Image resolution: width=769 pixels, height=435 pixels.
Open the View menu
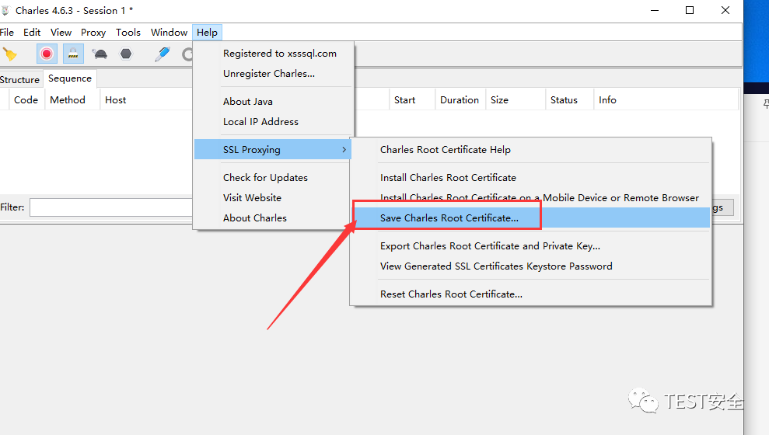(61, 33)
